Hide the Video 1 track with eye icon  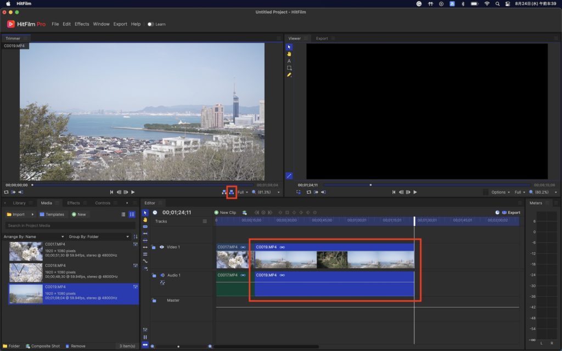[161, 247]
